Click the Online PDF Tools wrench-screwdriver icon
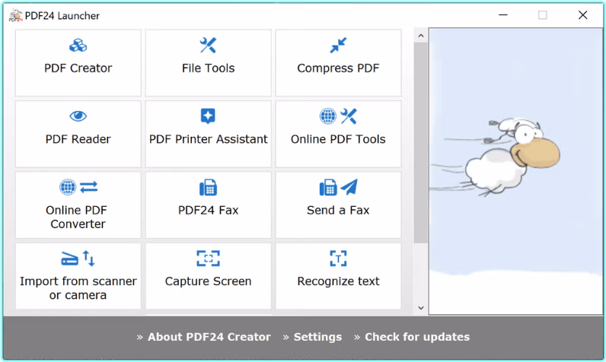 349,116
